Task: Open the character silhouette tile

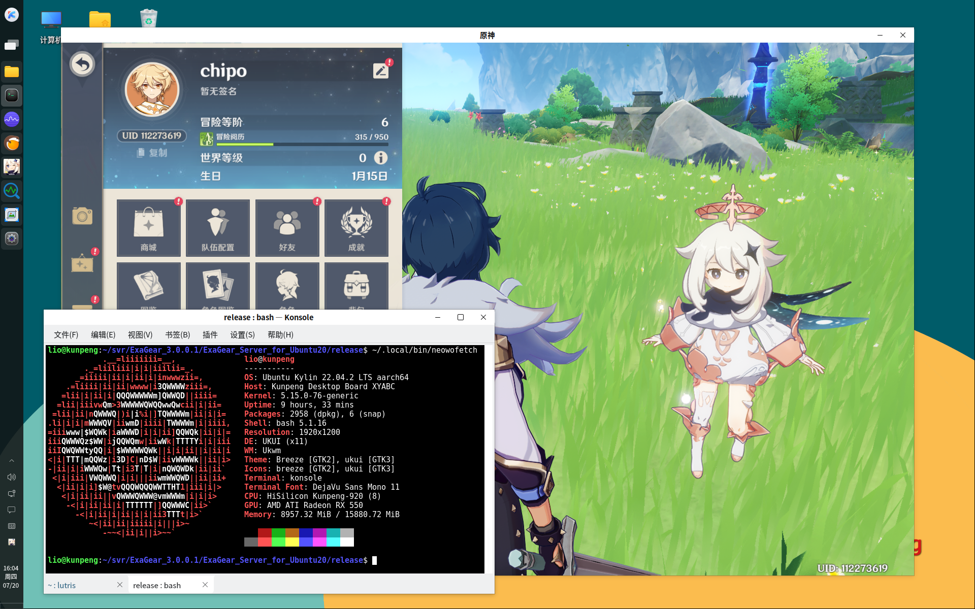Action: pyautogui.click(x=287, y=286)
